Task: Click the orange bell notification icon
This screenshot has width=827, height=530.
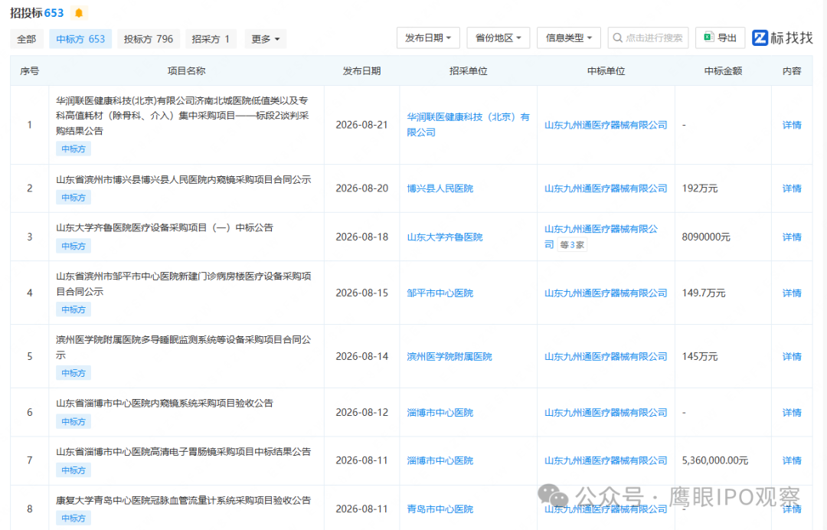Action: pos(79,13)
